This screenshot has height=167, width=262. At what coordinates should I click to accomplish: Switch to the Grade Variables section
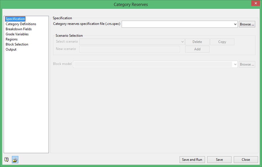17,34
